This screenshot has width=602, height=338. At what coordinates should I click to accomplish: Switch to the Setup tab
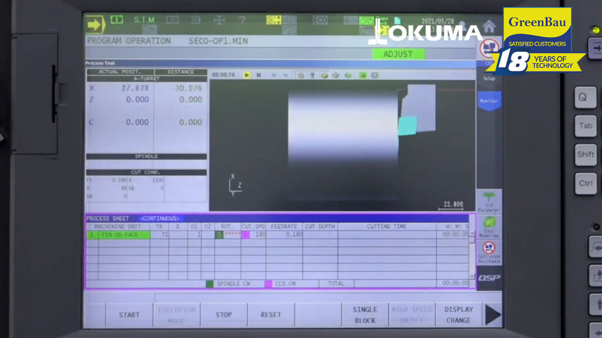(490, 77)
